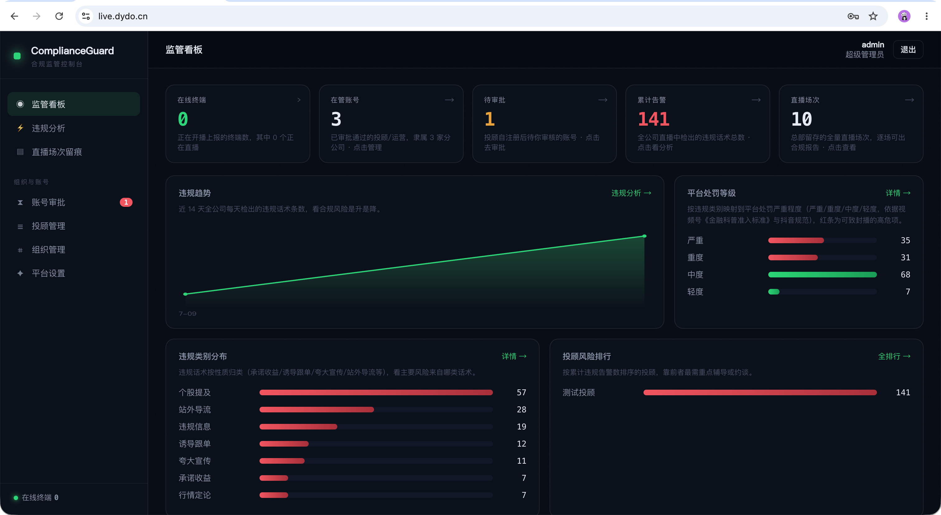Follow the 违规分析 link in 违规趋势 panel

click(x=631, y=193)
